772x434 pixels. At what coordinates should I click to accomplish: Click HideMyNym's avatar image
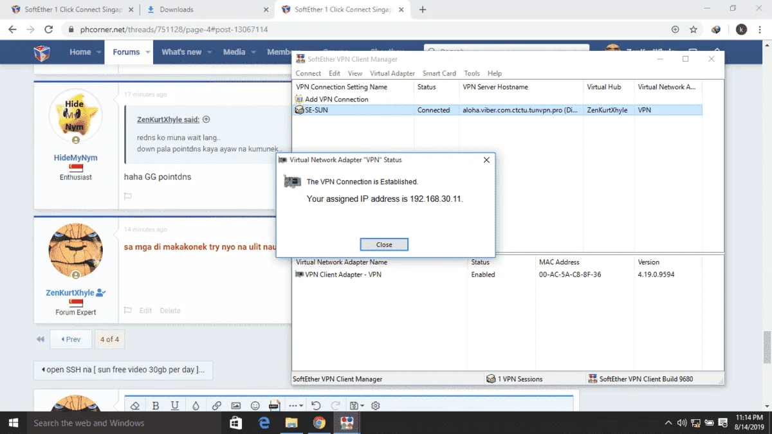tap(75, 116)
